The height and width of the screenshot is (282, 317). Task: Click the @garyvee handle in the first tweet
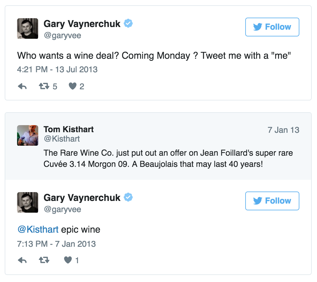coord(62,36)
